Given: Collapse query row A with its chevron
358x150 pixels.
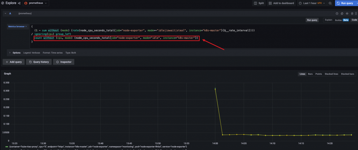Looking at the screenshot, I should [x=5, y=14].
